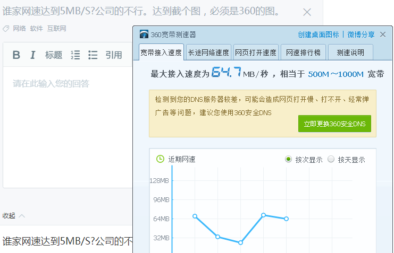Image resolution: width=394 pixels, height=253 pixels.
Task: Open the 软件 topic tag
Action: click(x=37, y=29)
